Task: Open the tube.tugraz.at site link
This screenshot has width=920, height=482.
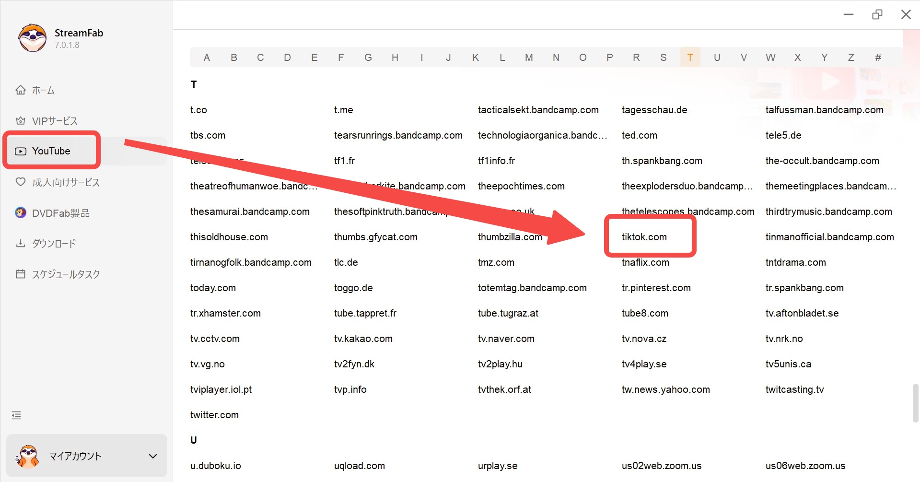Action: coord(508,313)
